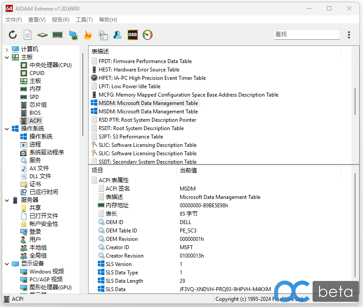The width and height of the screenshot is (363, 307).
Task: Select 服务 tree item with gear icon
Action: 31,160
